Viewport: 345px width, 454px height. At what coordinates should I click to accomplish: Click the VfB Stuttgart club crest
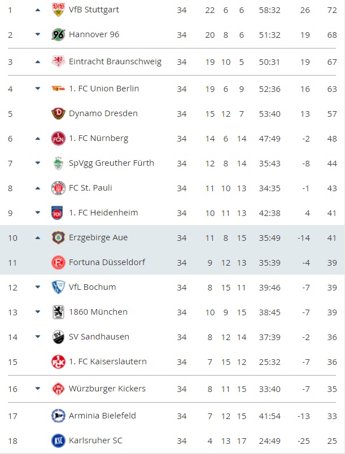[x=58, y=10]
